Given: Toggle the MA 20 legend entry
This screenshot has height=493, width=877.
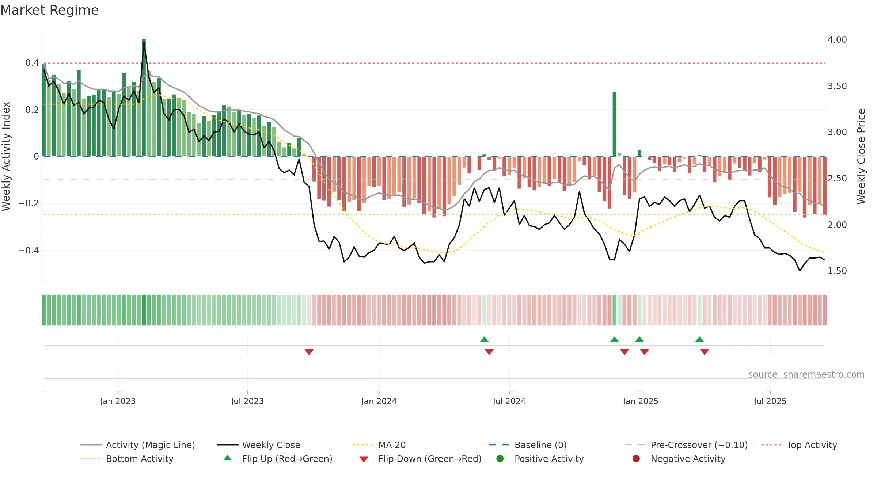Looking at the screenshot, I should [379, 445].
